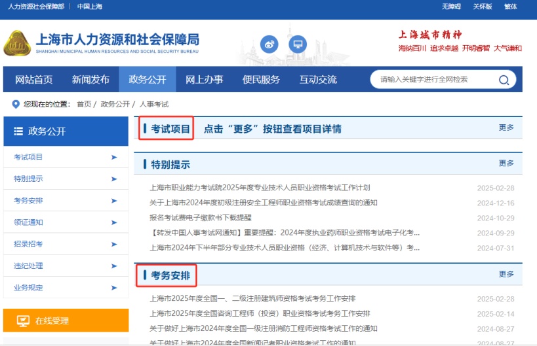537x346 pixels.
Task: Expand 考务安排 sidebar item arrow
Action: 114,200
